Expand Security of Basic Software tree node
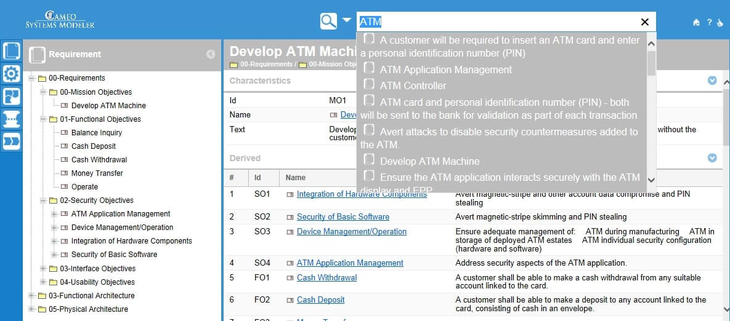Image resolution: width=730 pixels, height=321 pixels. point(54,255)
